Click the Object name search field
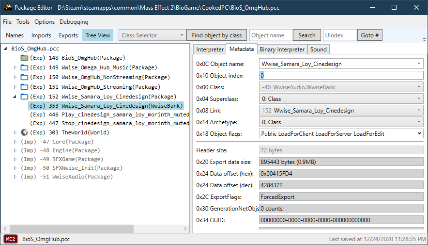 click(x=271, y=35)
